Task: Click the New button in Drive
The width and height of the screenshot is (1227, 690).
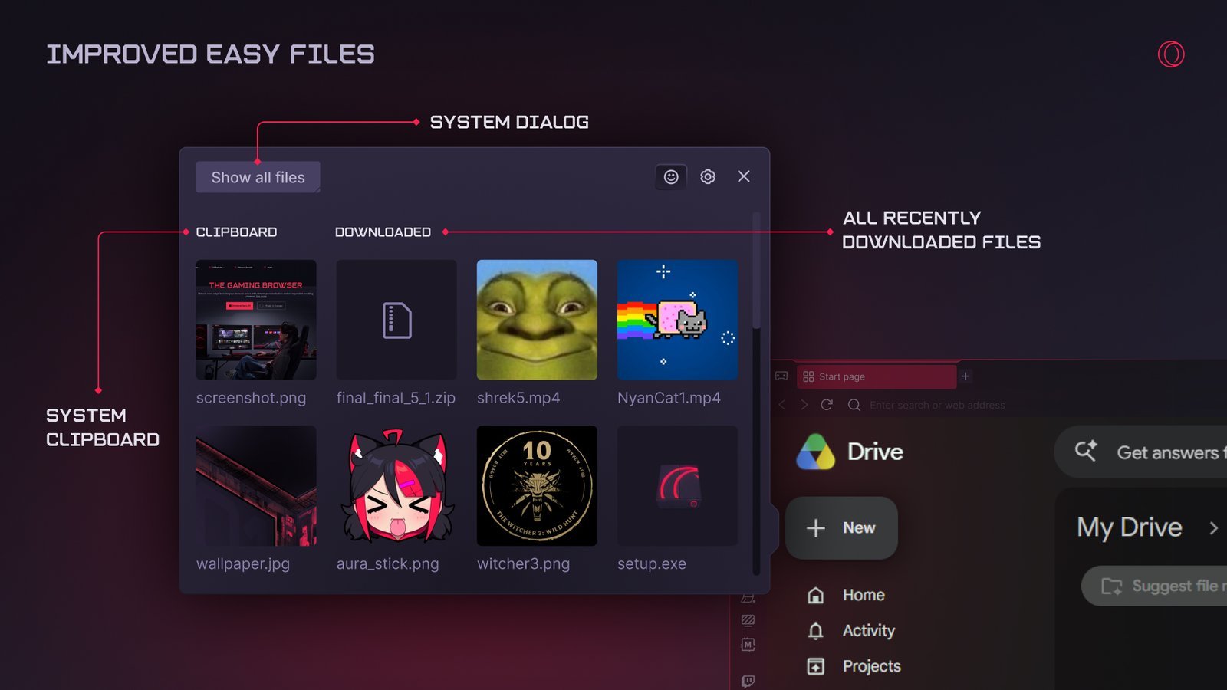Action: [x=841, y=527]
